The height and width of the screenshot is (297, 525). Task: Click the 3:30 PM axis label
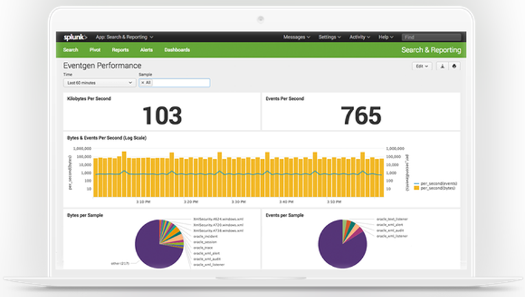pyautogui.click(x=238, y=202)
